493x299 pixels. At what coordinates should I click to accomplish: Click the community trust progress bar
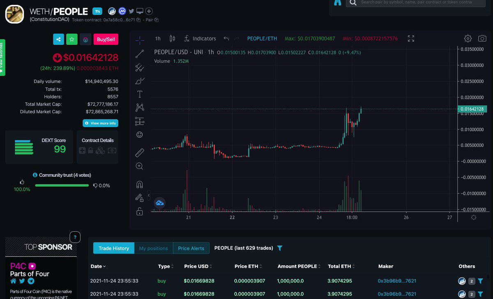62,185
